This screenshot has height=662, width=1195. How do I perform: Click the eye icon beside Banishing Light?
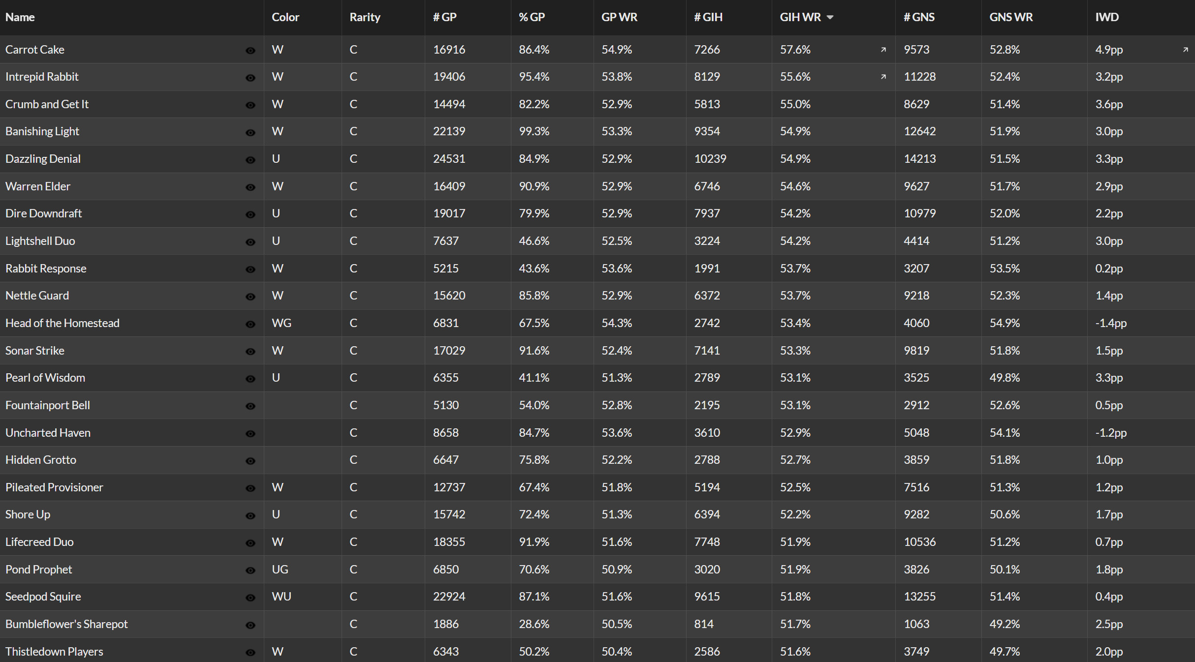(251, 133)
